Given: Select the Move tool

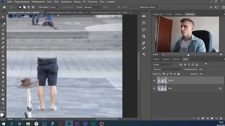Looking at the screenshot, I should (3, 17).
